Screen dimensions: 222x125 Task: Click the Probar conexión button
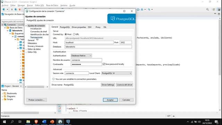pyautogui.click(x=36, y=100)
